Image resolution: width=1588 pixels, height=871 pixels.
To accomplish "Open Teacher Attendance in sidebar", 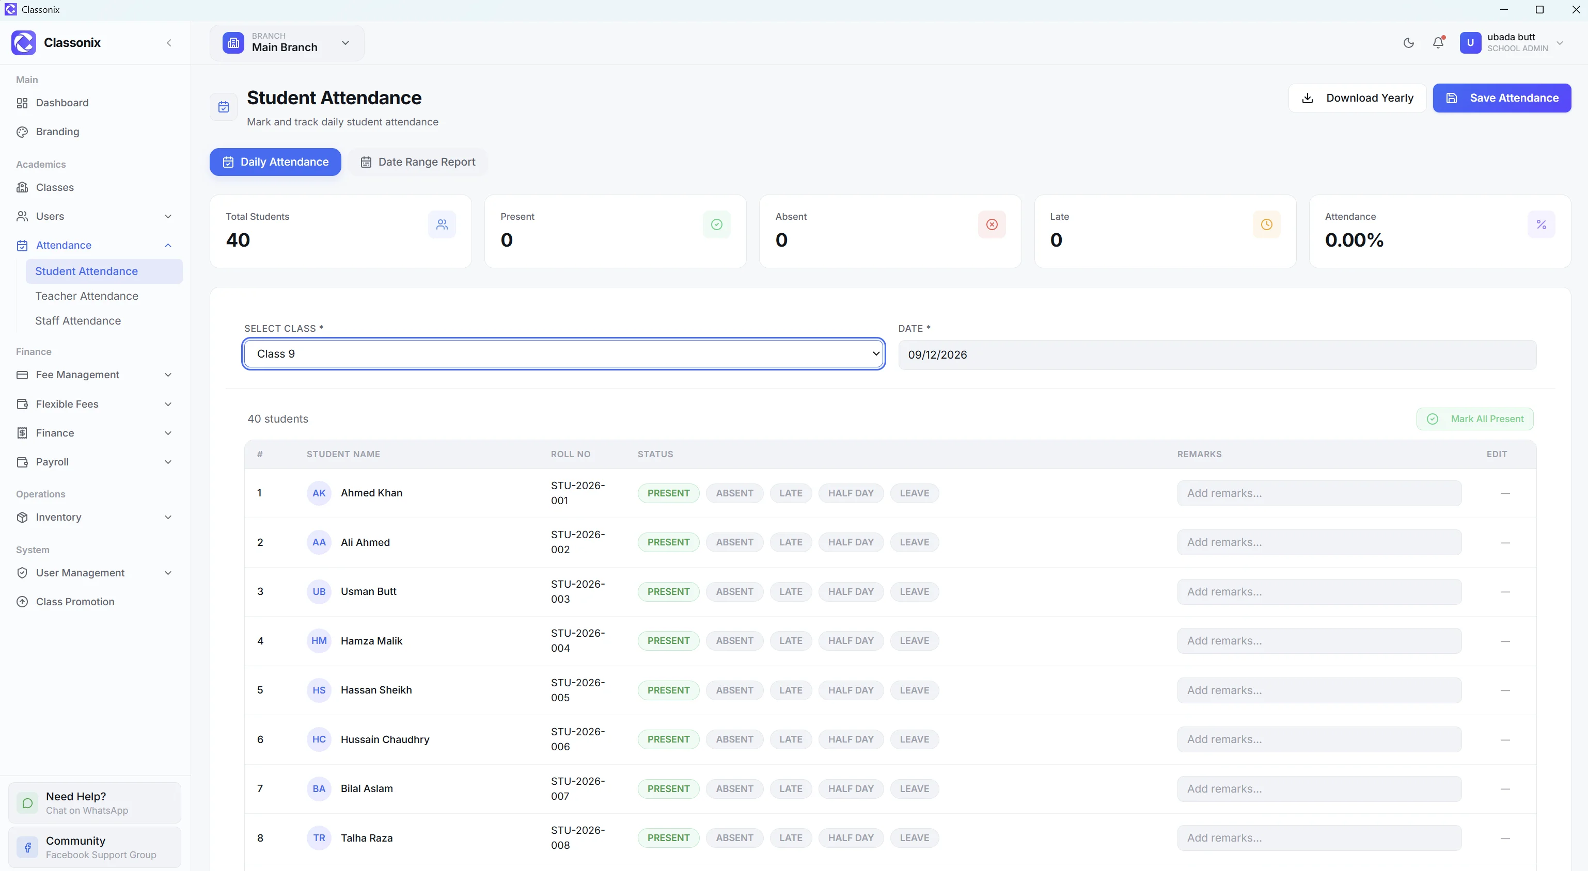I will pyautogui.click(x=104, y=296).
